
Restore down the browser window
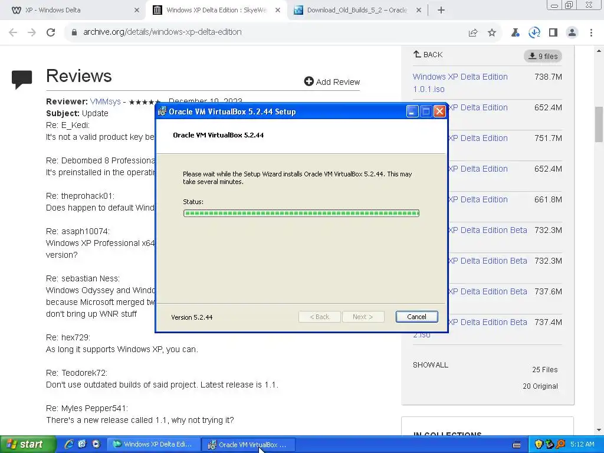(569, 5)
